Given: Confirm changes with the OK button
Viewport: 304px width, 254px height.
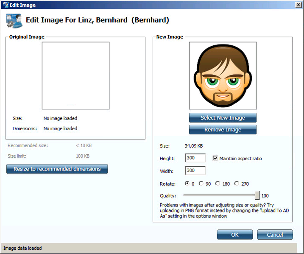Looking at the screenshot, I should (234, 234).
